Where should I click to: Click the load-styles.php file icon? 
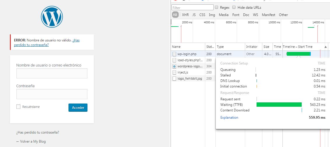(174, 60)
